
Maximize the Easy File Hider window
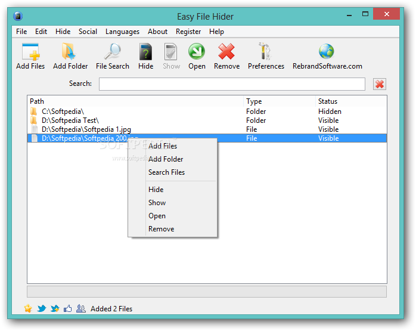365,14
